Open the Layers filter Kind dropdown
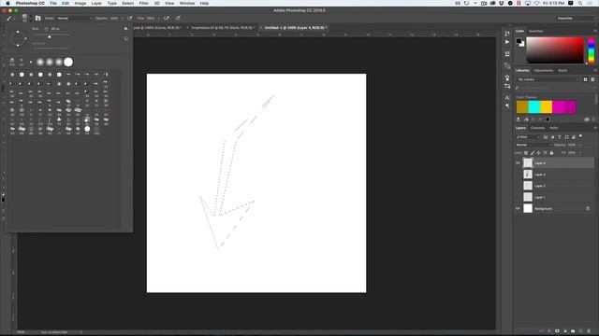This screenshot has width=599, height=336. coord(528,137)
